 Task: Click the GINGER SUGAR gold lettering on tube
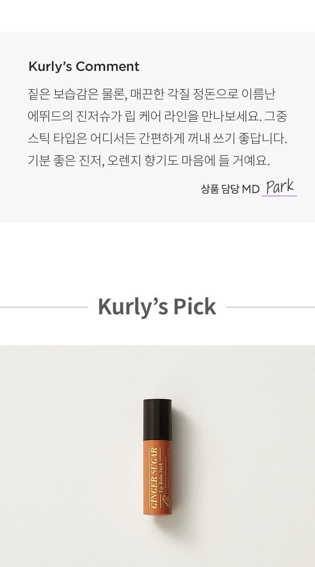(154, 478)
